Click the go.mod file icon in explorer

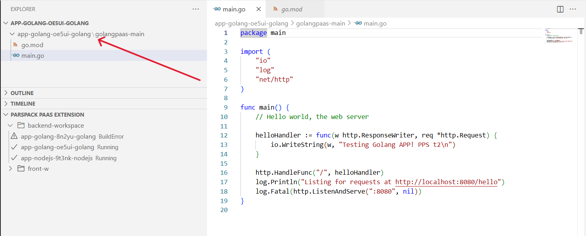pyautogui.click(x=16, y=45)
